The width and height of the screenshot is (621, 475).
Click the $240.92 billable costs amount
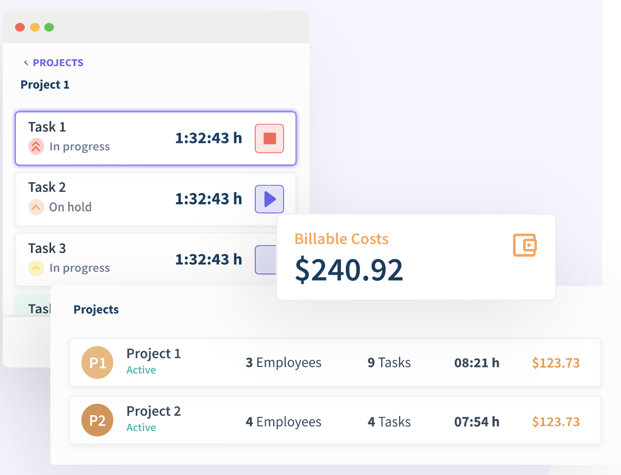coord(349,270)
